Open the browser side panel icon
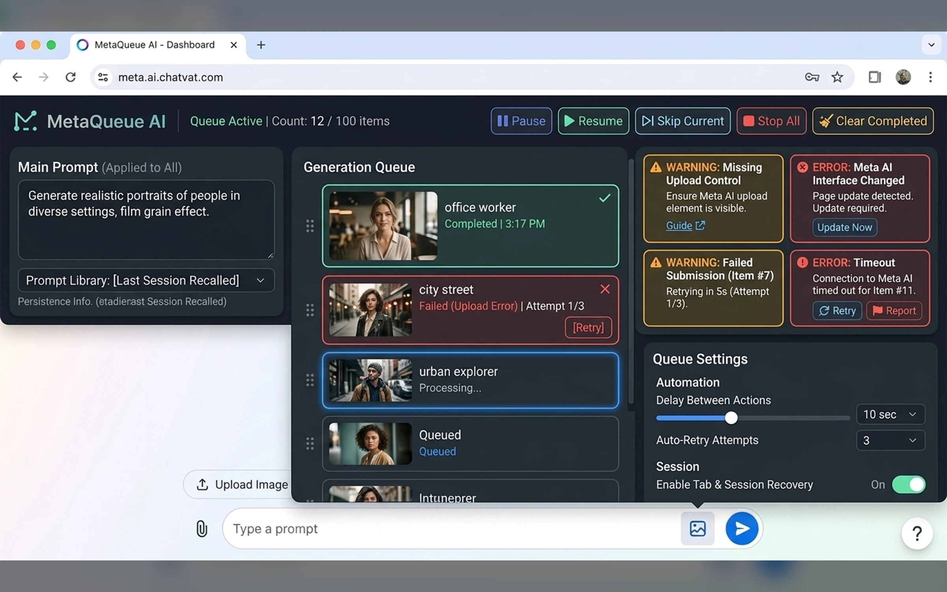This screenshot has width=947, height=592. [x=874, y=77]
